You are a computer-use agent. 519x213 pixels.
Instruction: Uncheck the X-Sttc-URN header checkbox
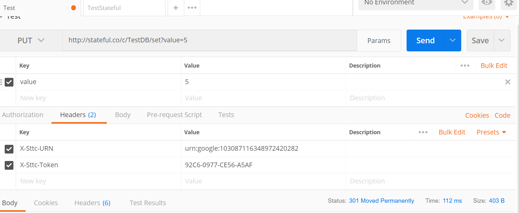coord(9,149)
